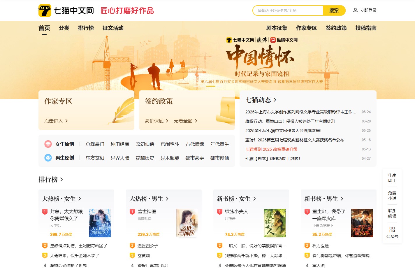
Task: Click the 七猫中文网 cat logo
Action: 45,10
